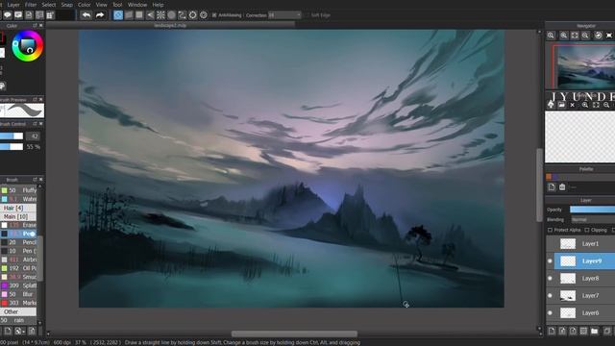The height and width of the screenshot is (346, 615).
Task: Select the Pencil brush size 20
Action: click(18, 242)
